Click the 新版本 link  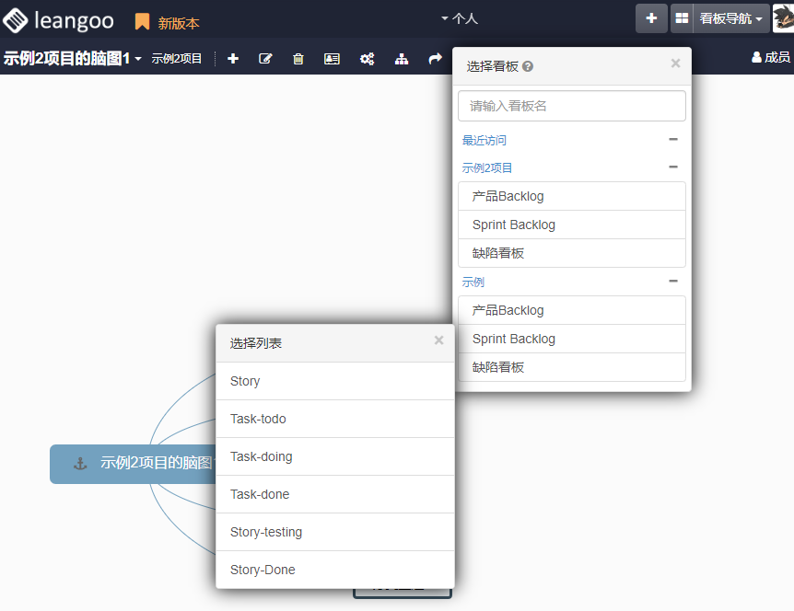178,23
